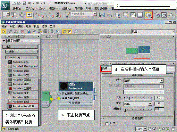Viewport: 177px width, 132px height.
Task: Click the 酒瓶 material name field
Action: coord(106,69)
